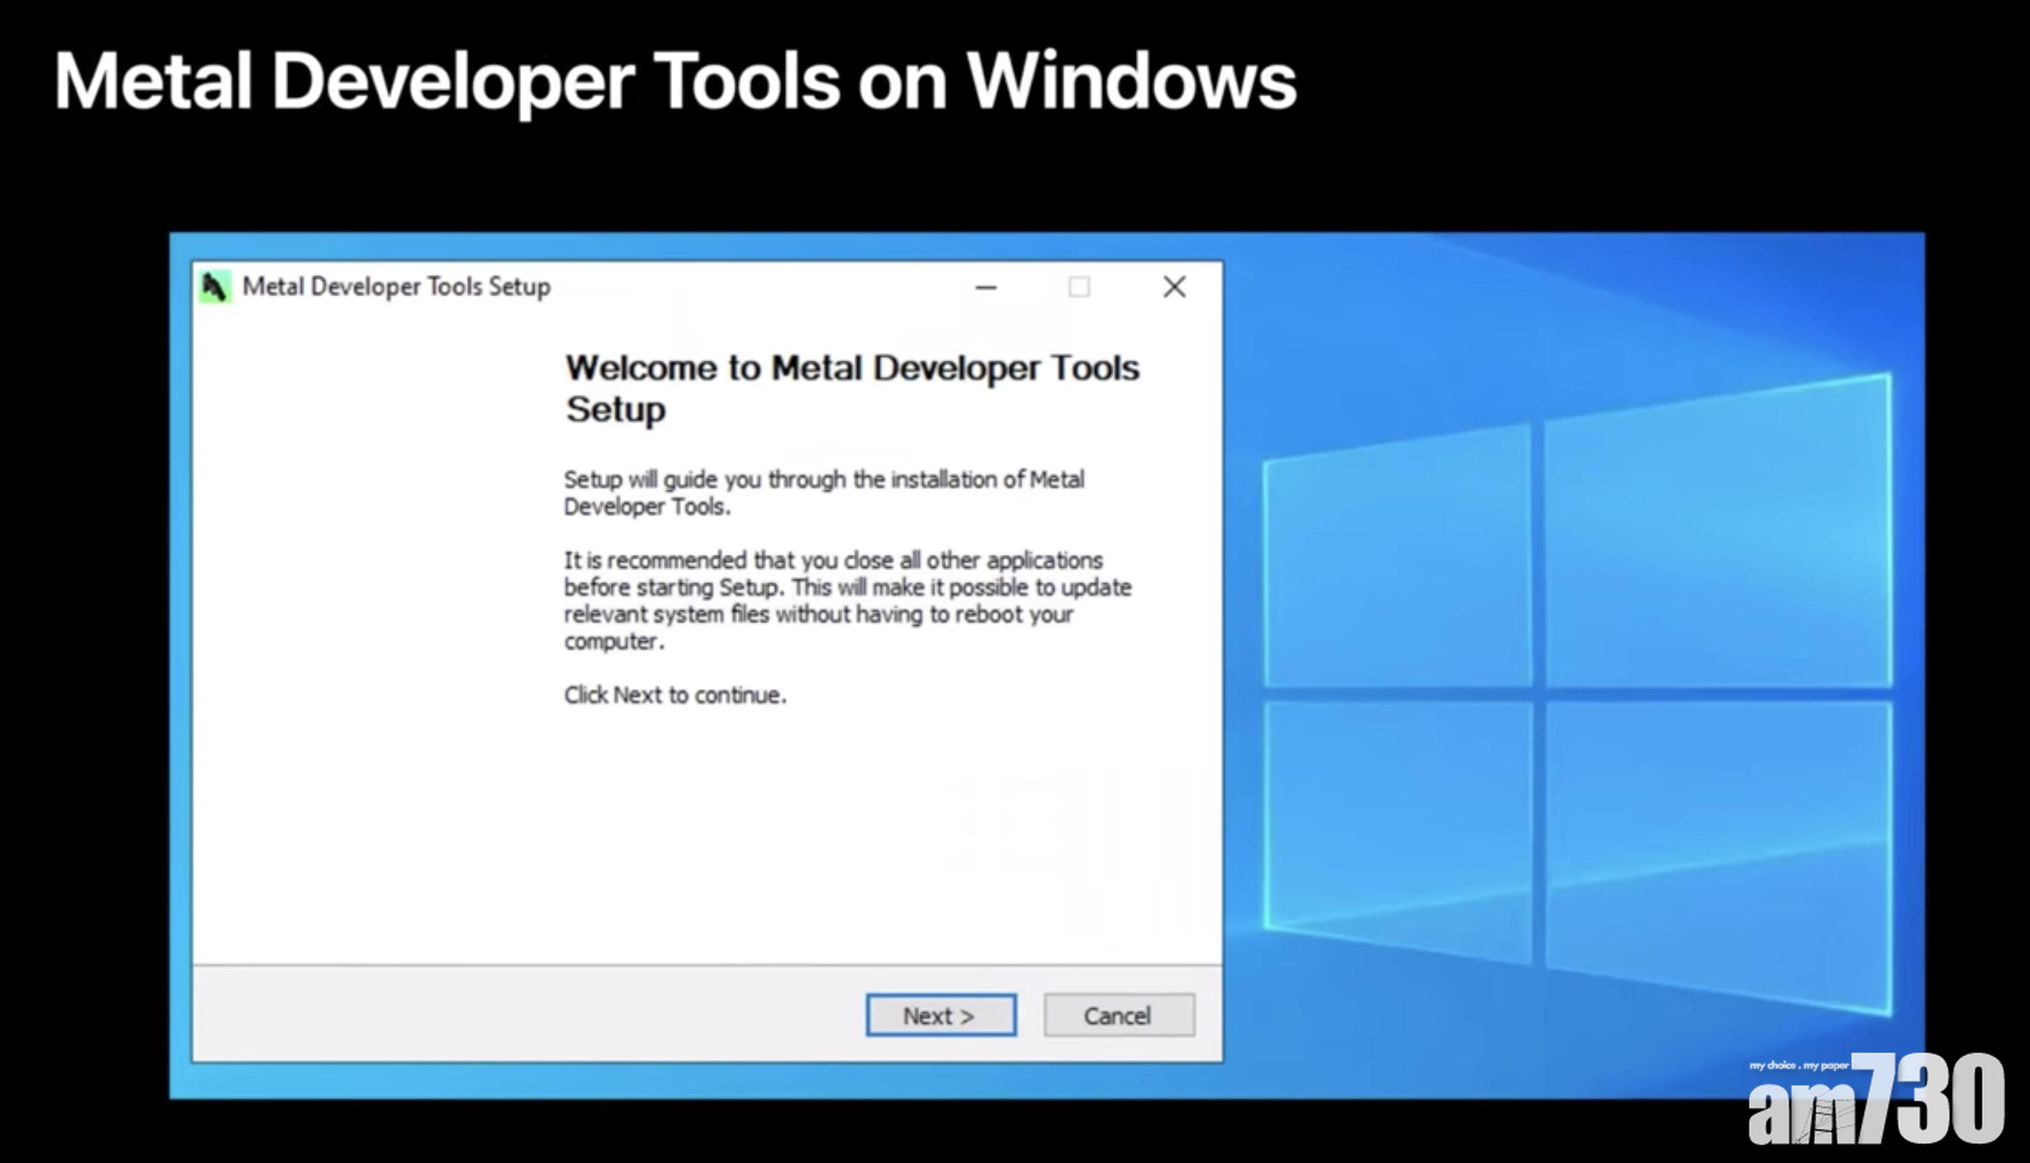This screenshot has width=2030, height=1163.
Task: Click the am730 logo watermark
Action: coord(1877,1102)
